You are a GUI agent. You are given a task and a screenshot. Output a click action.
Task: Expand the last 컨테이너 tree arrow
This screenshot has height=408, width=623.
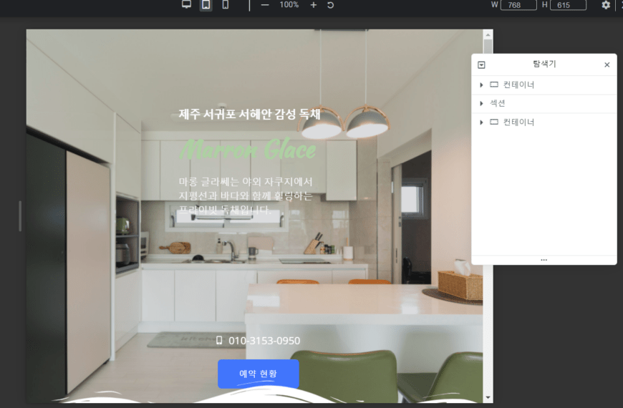coord(481,122)
